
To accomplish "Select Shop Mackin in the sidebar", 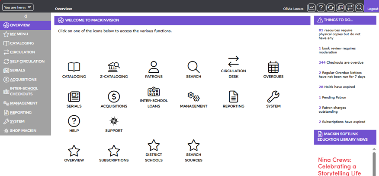I will (26, 130).
